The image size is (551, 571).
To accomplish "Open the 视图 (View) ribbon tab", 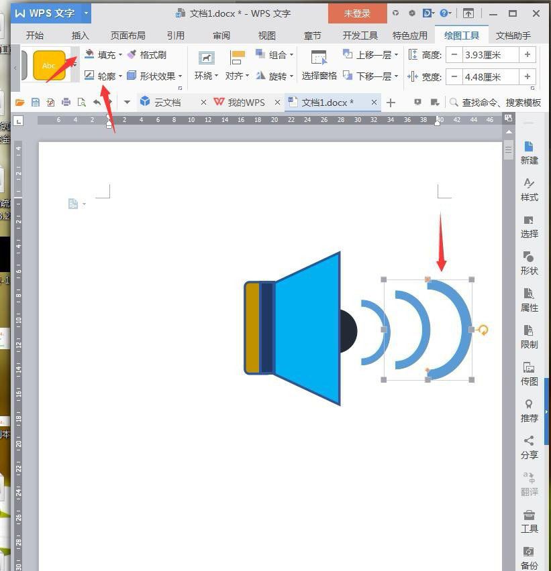I will point(267,36).
